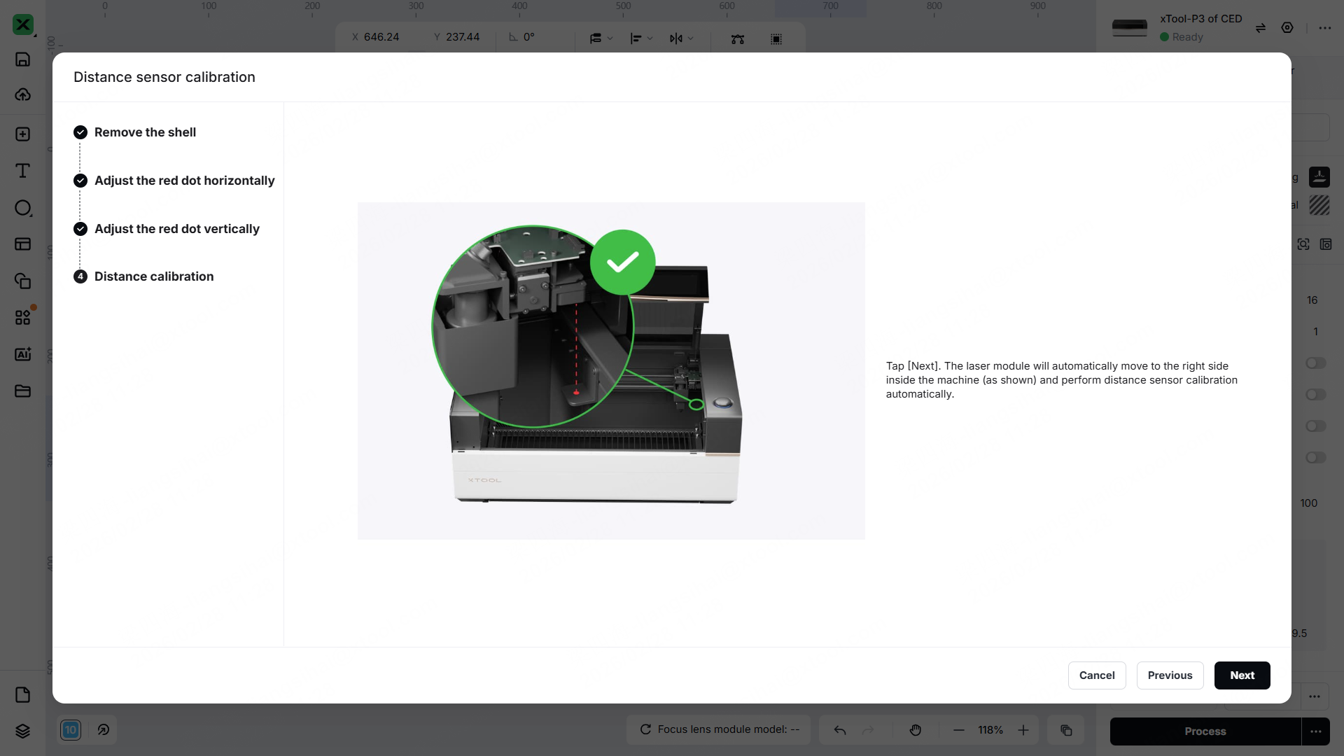Select the hand pan tool
1344x756 pixels.
[x=916, y=730]
